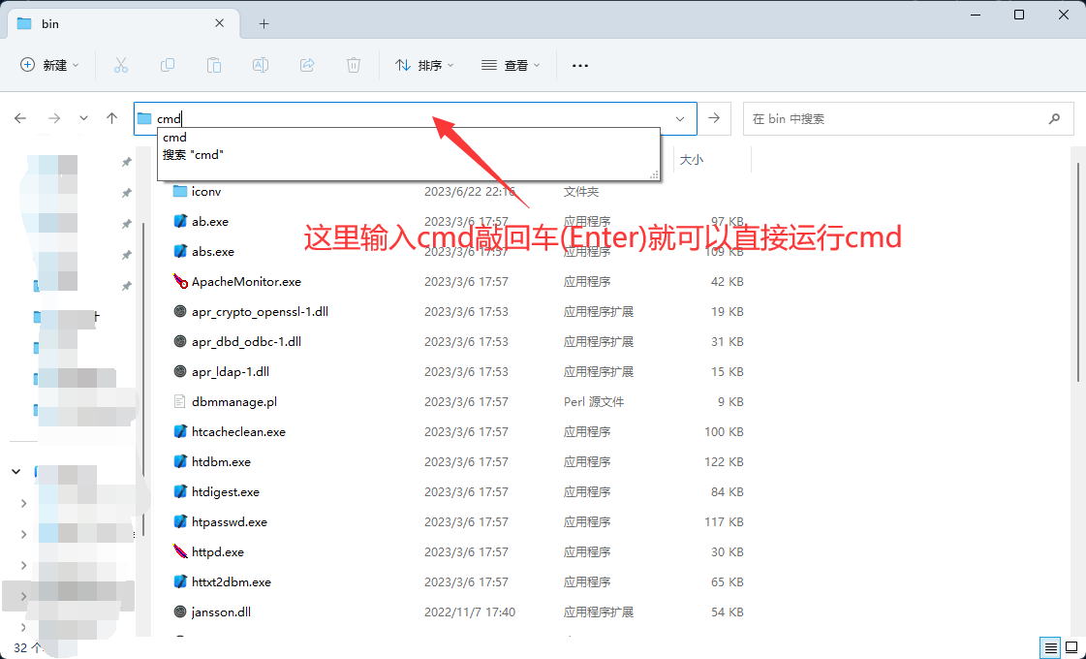Unpin the top pinned item in Quick Access
This screenshot has height=659, width=1086.
pos(126,162)
